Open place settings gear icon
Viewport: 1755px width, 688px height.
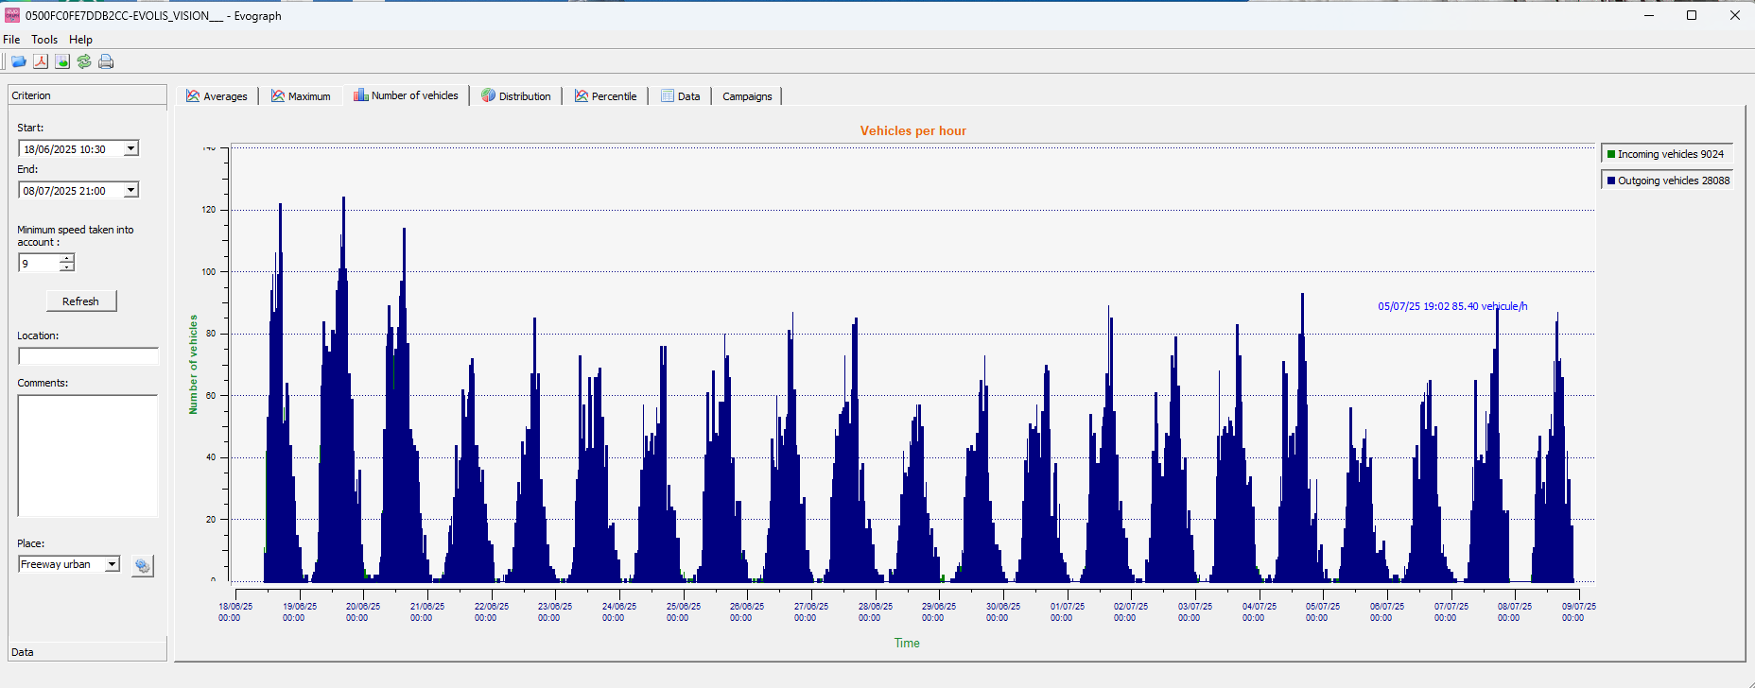point(142,565)
